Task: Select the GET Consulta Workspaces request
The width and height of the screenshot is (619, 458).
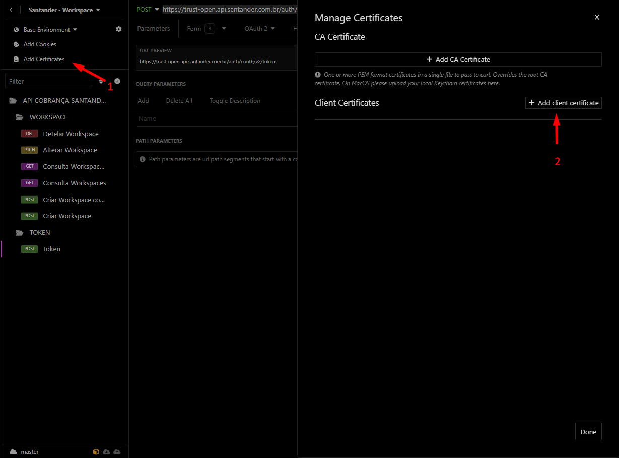Action: point(64,183)
